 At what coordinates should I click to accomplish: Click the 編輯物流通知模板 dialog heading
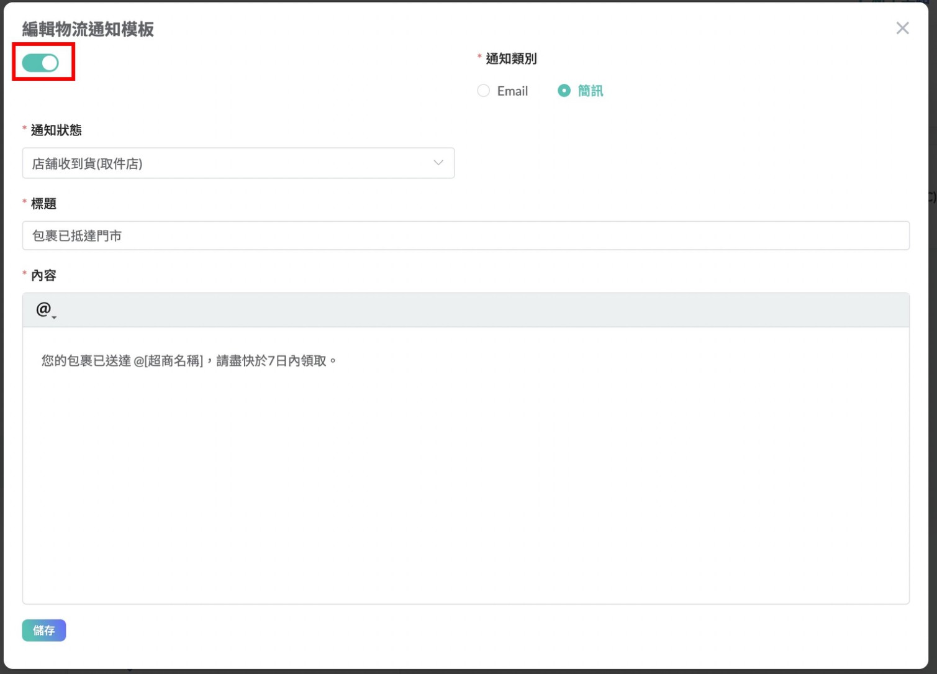click(88, 29)
